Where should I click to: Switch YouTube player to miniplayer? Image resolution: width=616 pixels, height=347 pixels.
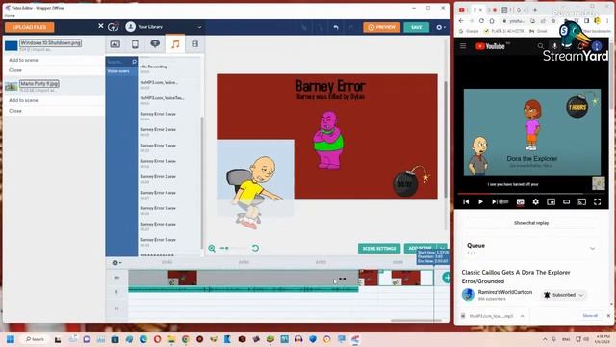point(552,201)
